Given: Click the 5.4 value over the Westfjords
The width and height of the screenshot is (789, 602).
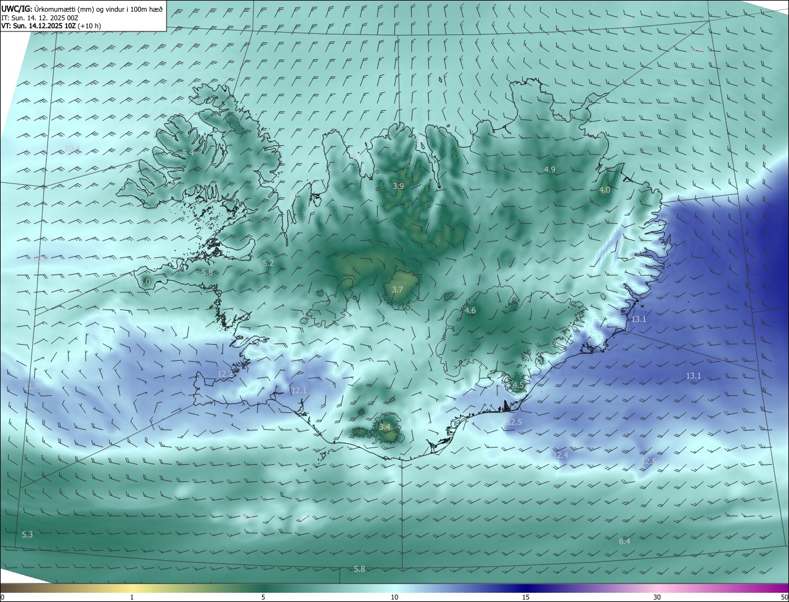Looking at the screenshot, I should 188,153.
